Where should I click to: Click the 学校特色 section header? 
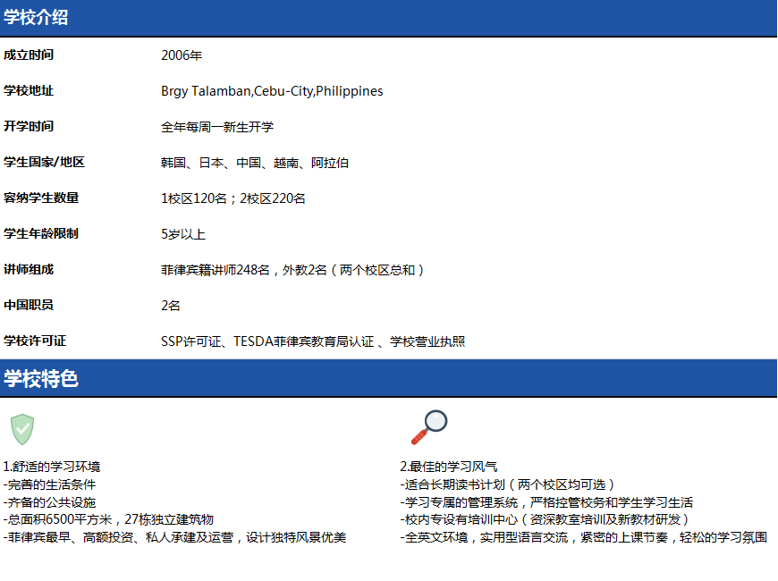[x=41, y=378]
